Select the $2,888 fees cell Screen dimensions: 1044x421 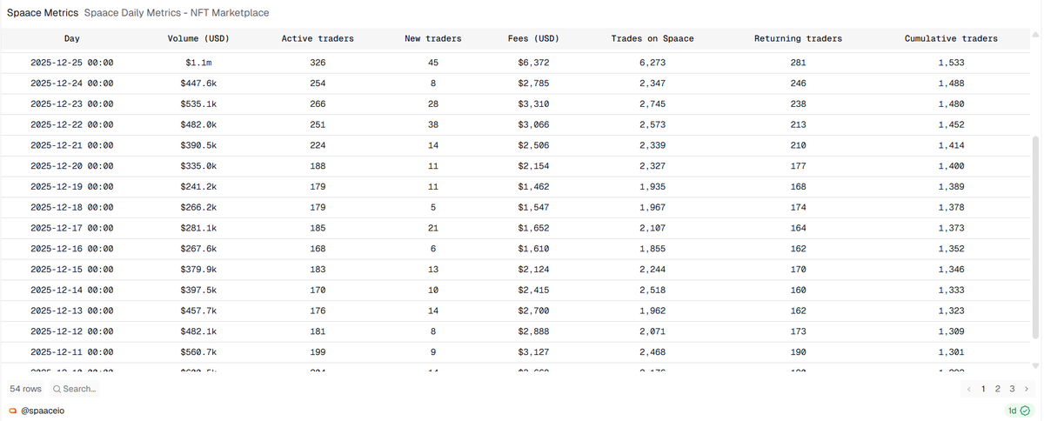click(533, 332)
